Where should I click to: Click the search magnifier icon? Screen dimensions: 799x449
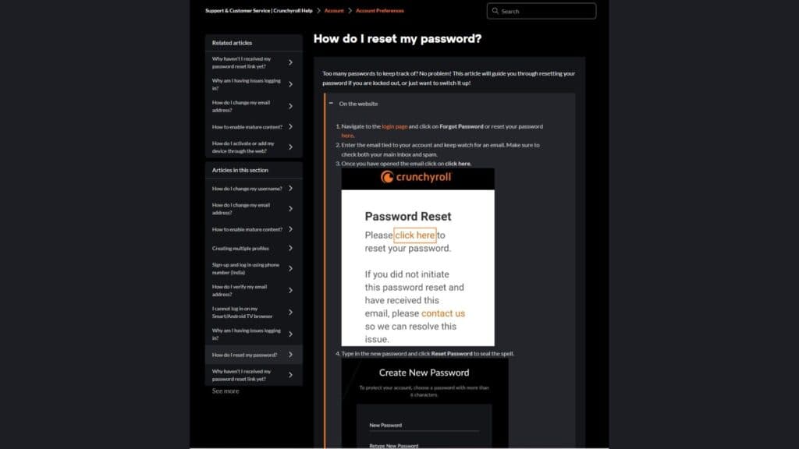pyautogui.click(x=495, y=11)
